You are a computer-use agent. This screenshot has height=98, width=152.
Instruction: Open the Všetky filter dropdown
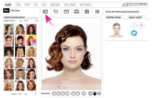36,21
